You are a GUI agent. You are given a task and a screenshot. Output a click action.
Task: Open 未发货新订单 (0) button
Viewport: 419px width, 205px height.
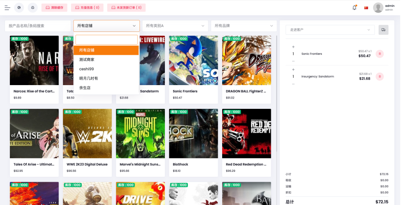click(x=126, y=7)
